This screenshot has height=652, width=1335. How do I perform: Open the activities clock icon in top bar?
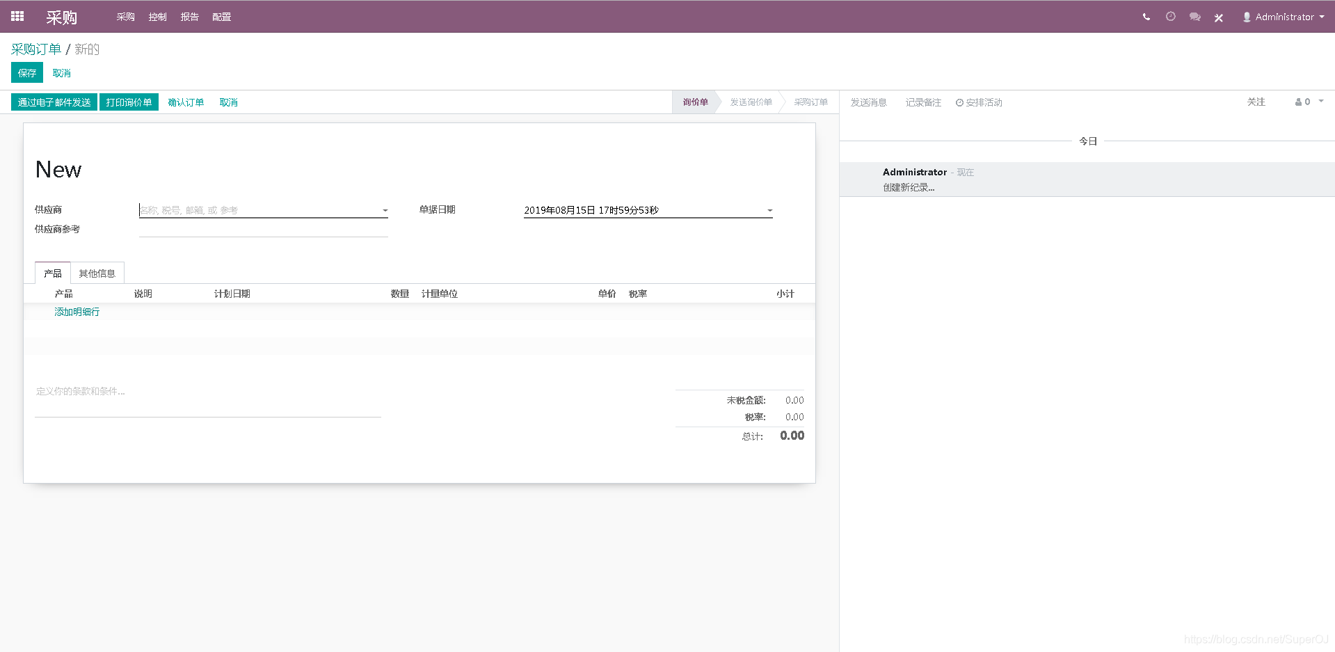(1171, 17)
